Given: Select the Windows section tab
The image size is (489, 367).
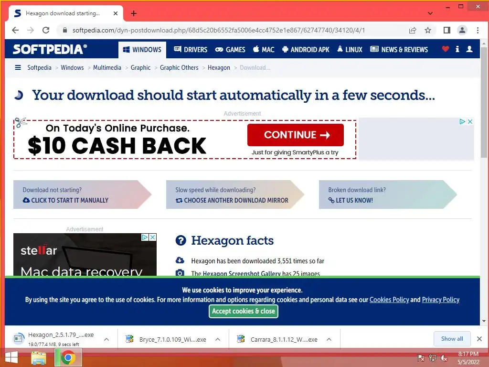Looking at the screenshot, I should (x=142, y=50).
